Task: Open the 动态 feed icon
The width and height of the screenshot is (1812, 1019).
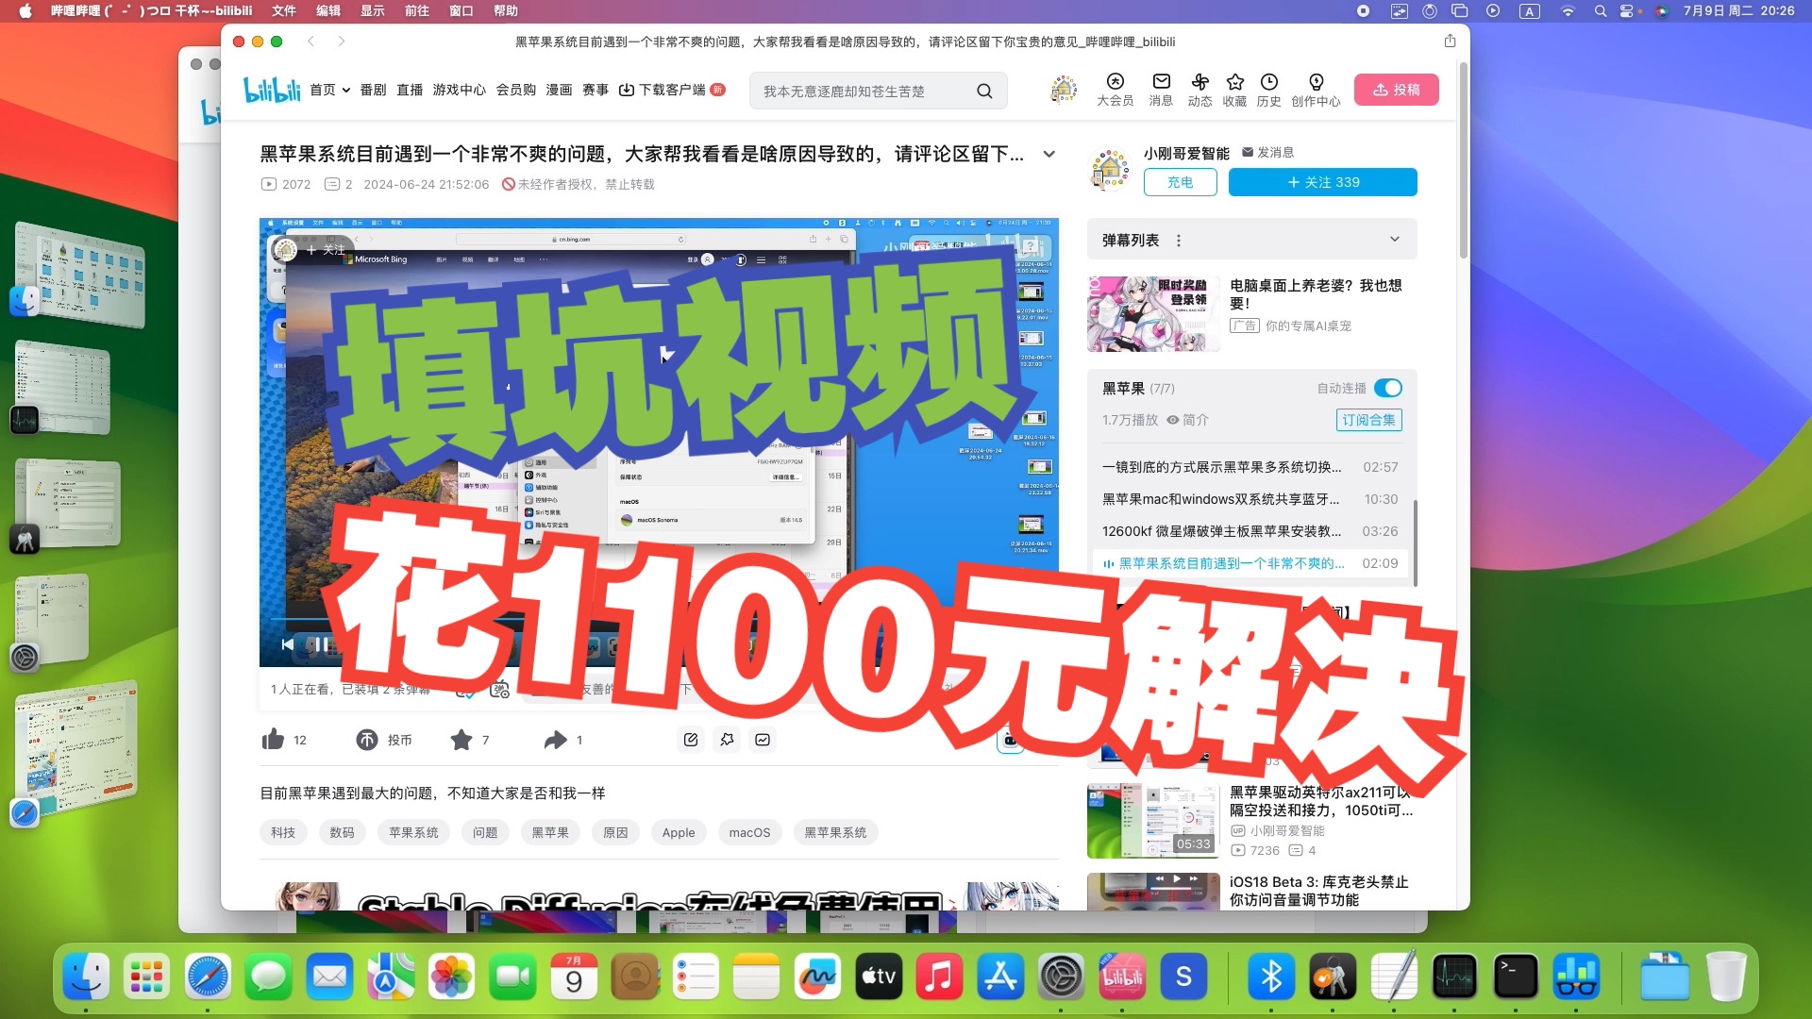Action: (1200, 90)
